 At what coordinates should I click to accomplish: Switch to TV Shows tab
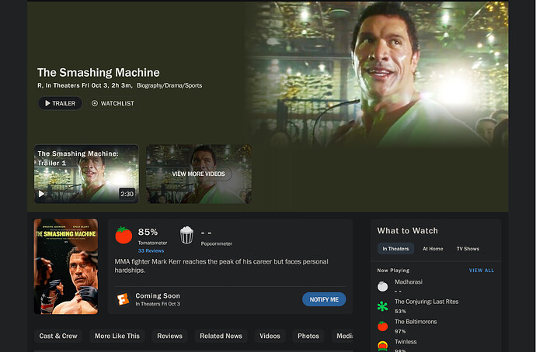pyautogui.click(x=468, y=249)
